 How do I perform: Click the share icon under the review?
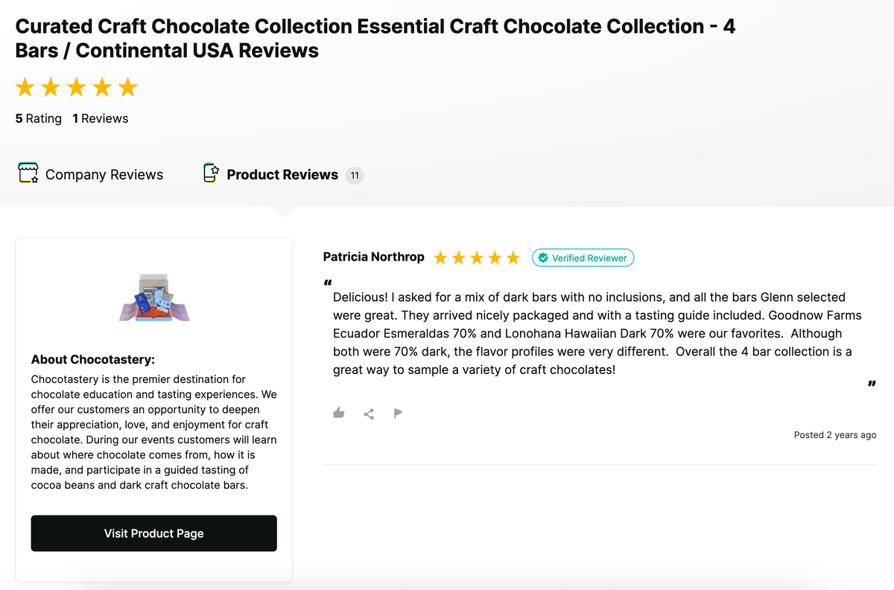(x=369, y=413)
